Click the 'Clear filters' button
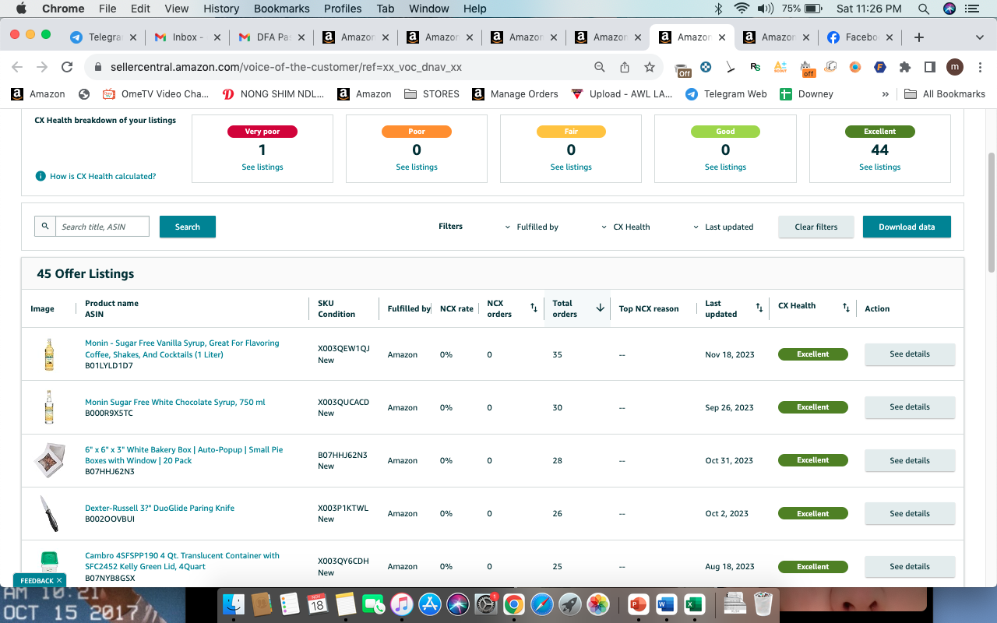The height and width of the screenshot is (623, 997). [x=816, y=227]
